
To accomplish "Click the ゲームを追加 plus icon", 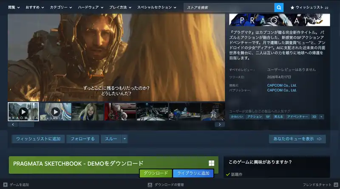I will [x=6, y=185].
